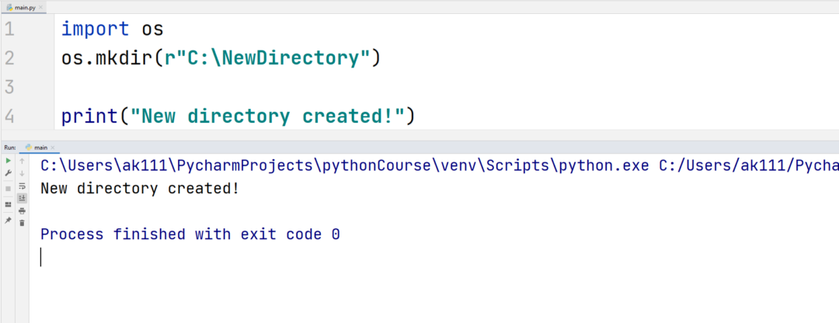The image size is (839, 323).
Task: Click the grey Stop process square
Action: [8, 188]
